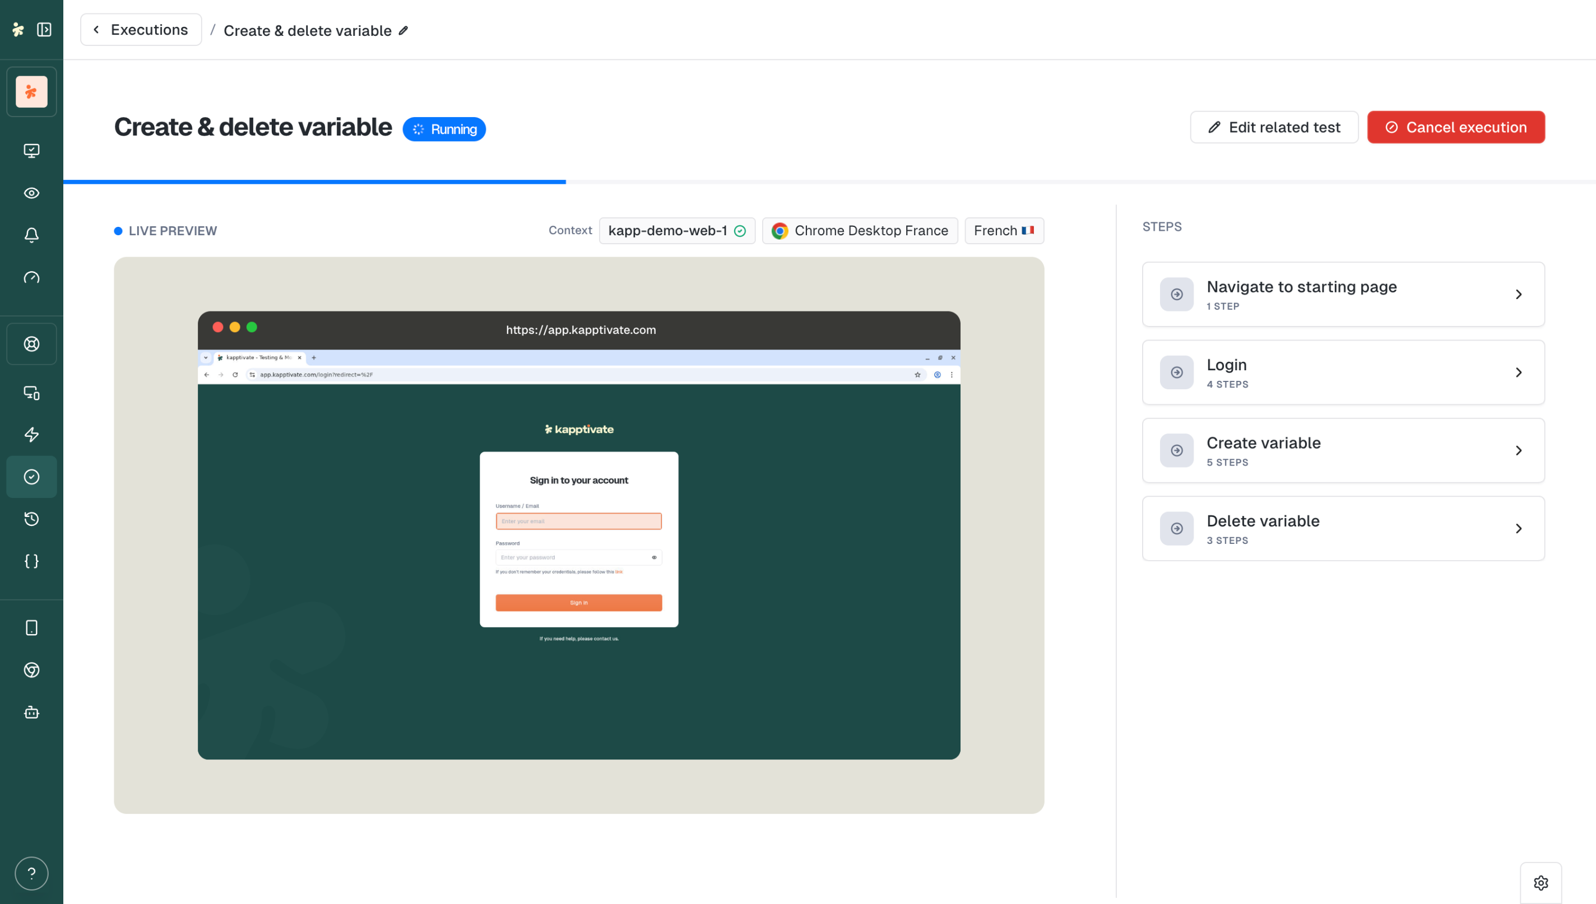This screenshot has height=904, width=1596.
Task: Click the Password field in preview
Action: [x=578, y=557]
